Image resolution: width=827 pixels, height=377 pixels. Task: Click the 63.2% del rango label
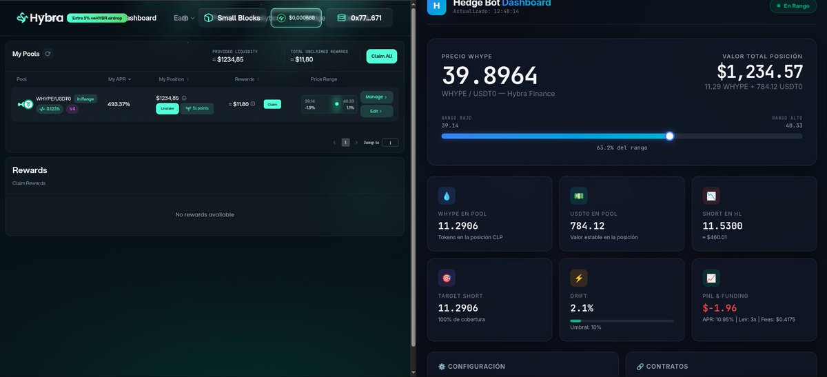click(622, 147)
